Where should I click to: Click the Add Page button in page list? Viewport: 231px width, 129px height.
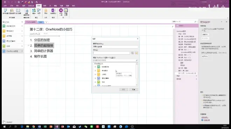coord(180,26)
